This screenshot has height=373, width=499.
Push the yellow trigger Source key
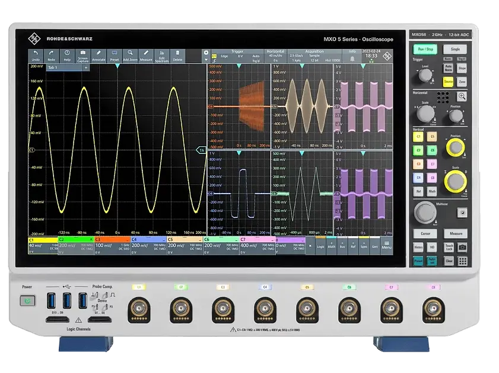(448, 82)
